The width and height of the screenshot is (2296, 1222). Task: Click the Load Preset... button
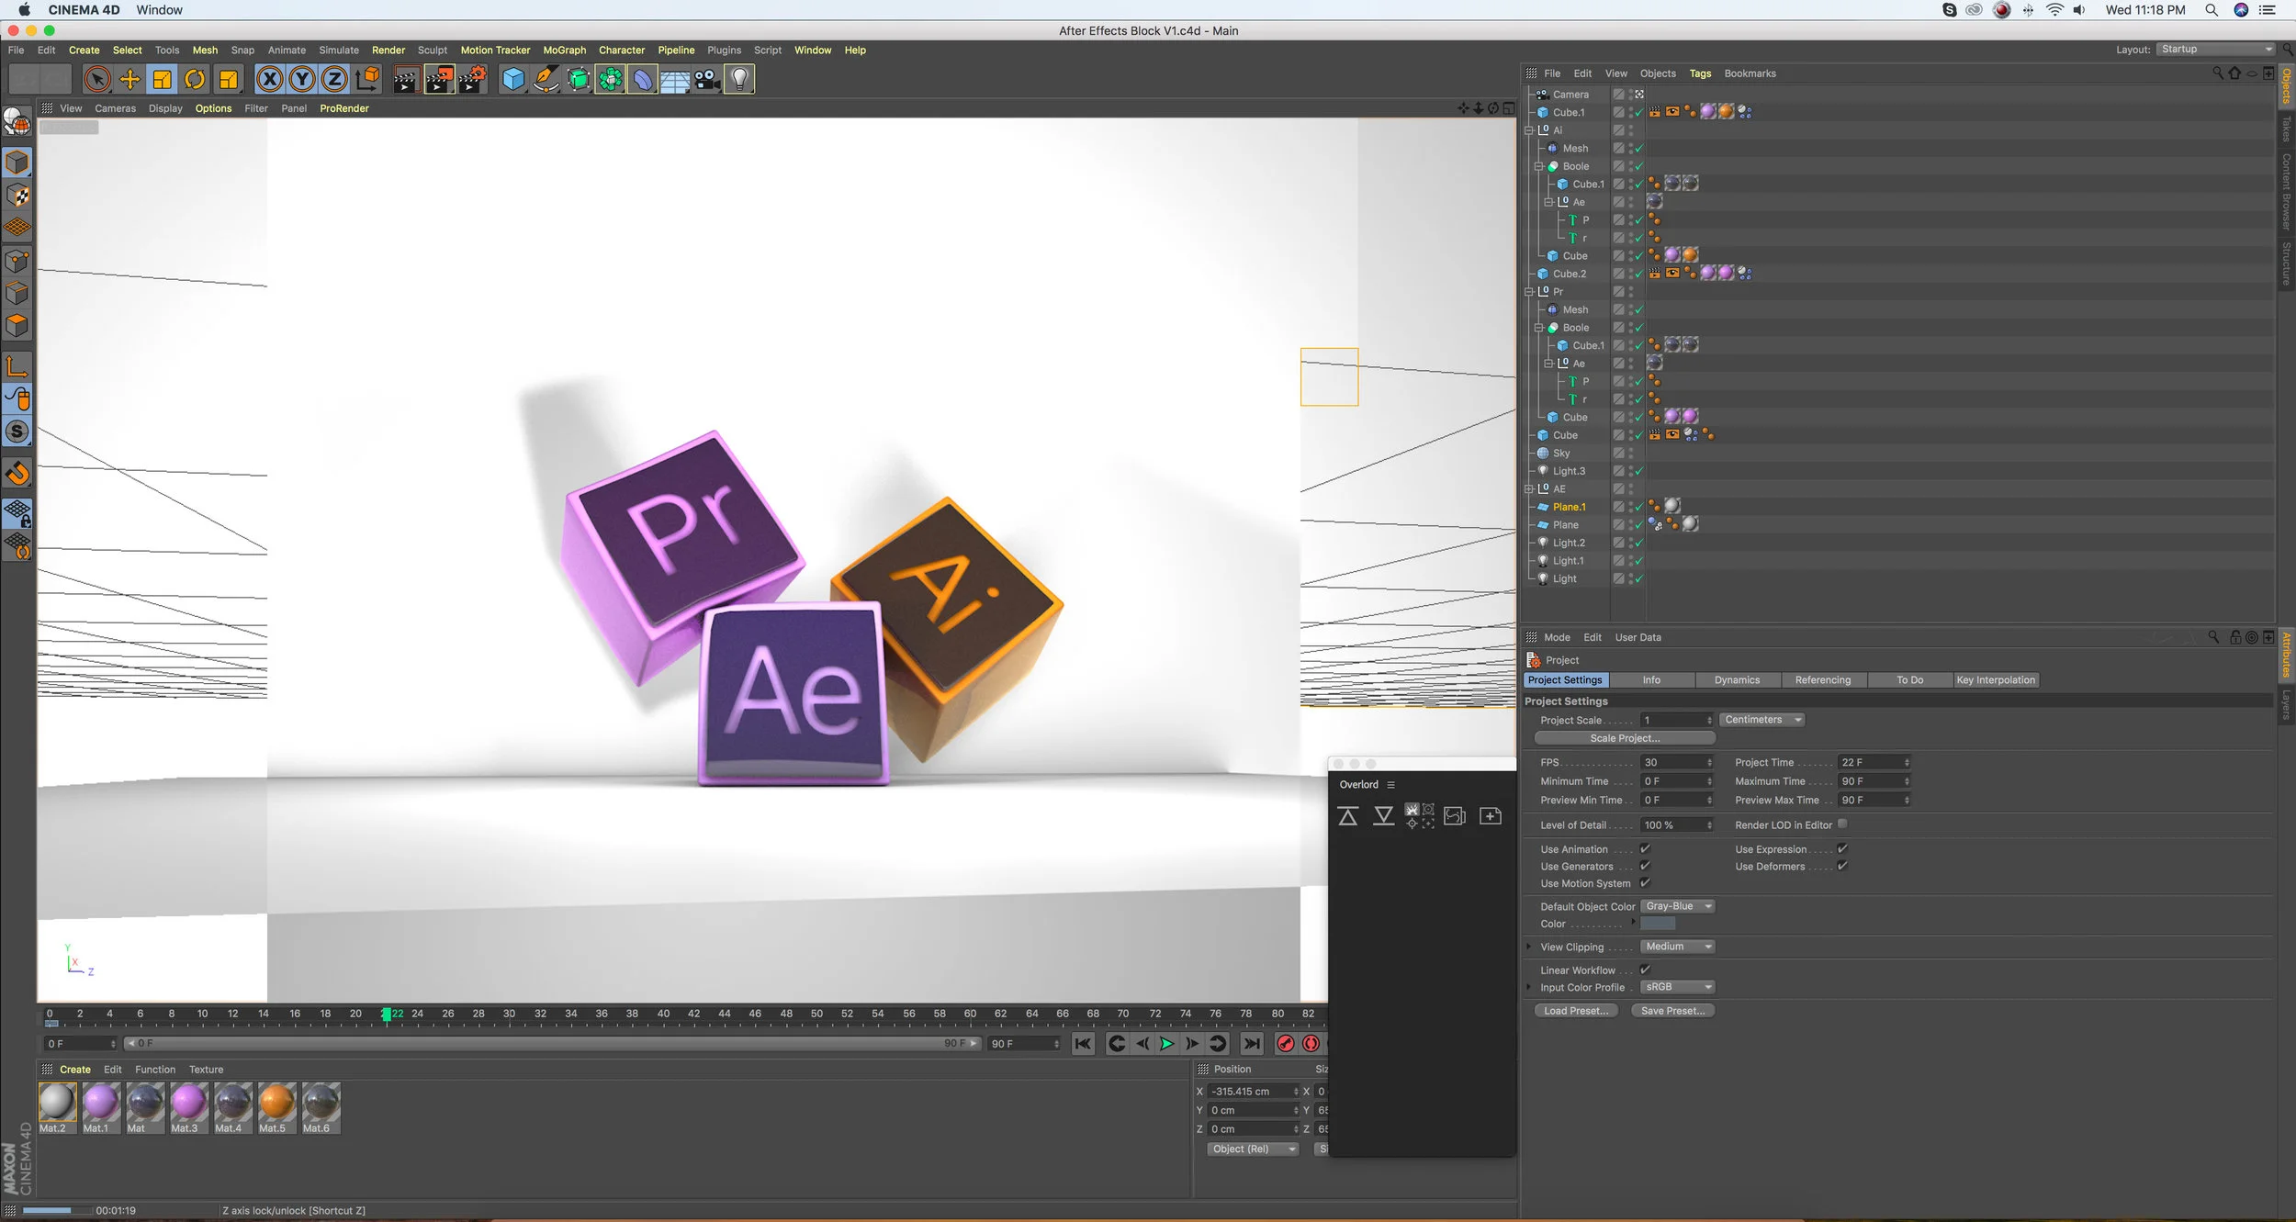click(1576, 1011)
